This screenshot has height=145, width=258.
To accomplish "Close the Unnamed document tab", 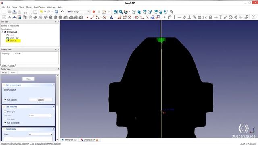I will pos(97,140).
